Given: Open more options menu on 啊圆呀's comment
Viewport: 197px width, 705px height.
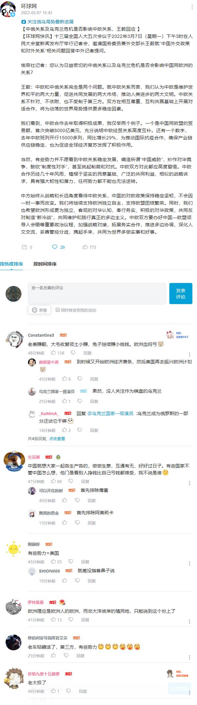Looking at the screenshot, I should coord(189,564).
